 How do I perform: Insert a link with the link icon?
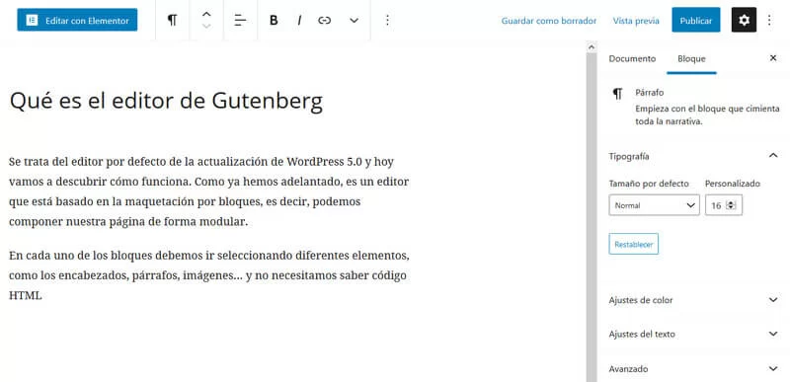pyautogui.click(x=325, y=20)
